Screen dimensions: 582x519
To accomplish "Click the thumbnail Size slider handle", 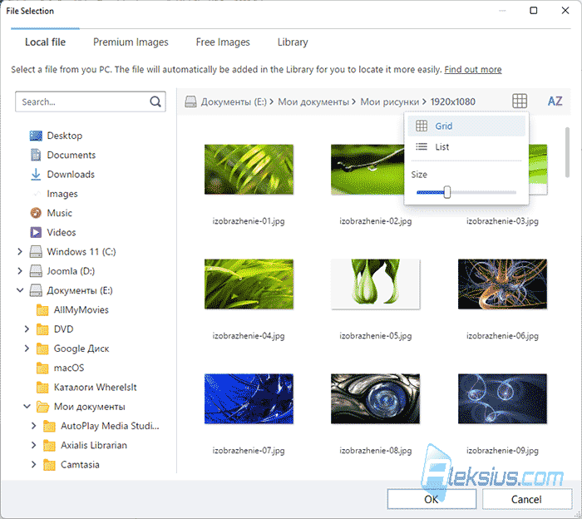I will tap(447, 192).
